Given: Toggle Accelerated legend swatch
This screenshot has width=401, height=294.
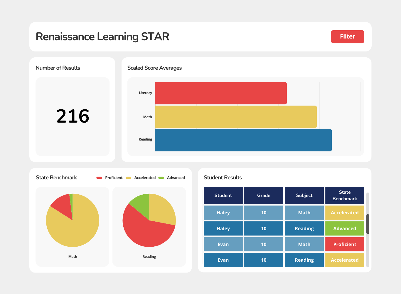Looking at the screenshot, I should coord(128,178).
